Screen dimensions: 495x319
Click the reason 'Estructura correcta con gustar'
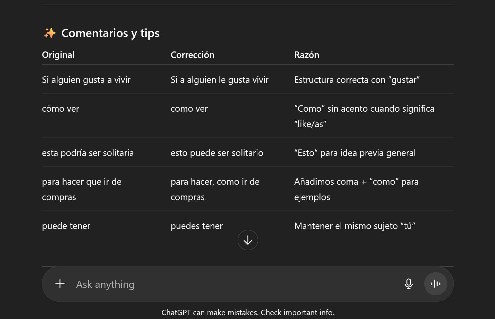pos(357,80)
